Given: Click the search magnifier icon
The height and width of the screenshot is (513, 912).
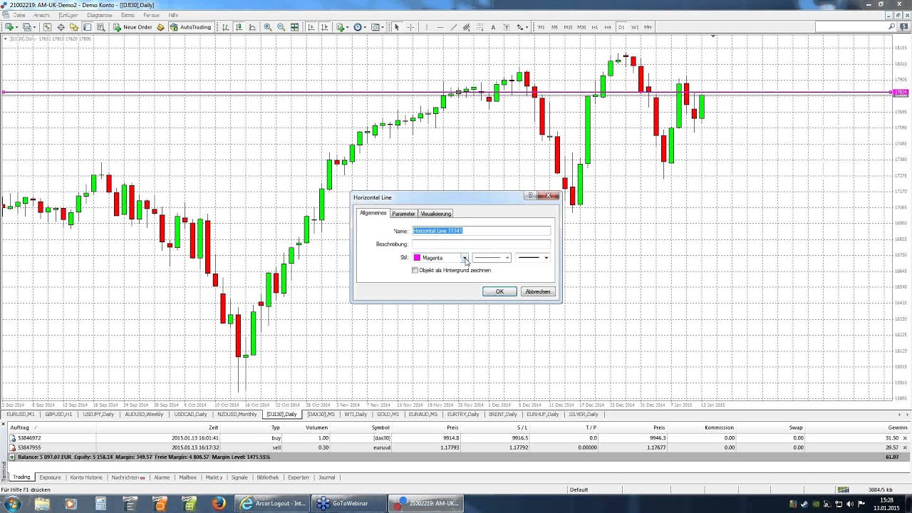Looking at the screenshot, I should [x=891, y=27].
